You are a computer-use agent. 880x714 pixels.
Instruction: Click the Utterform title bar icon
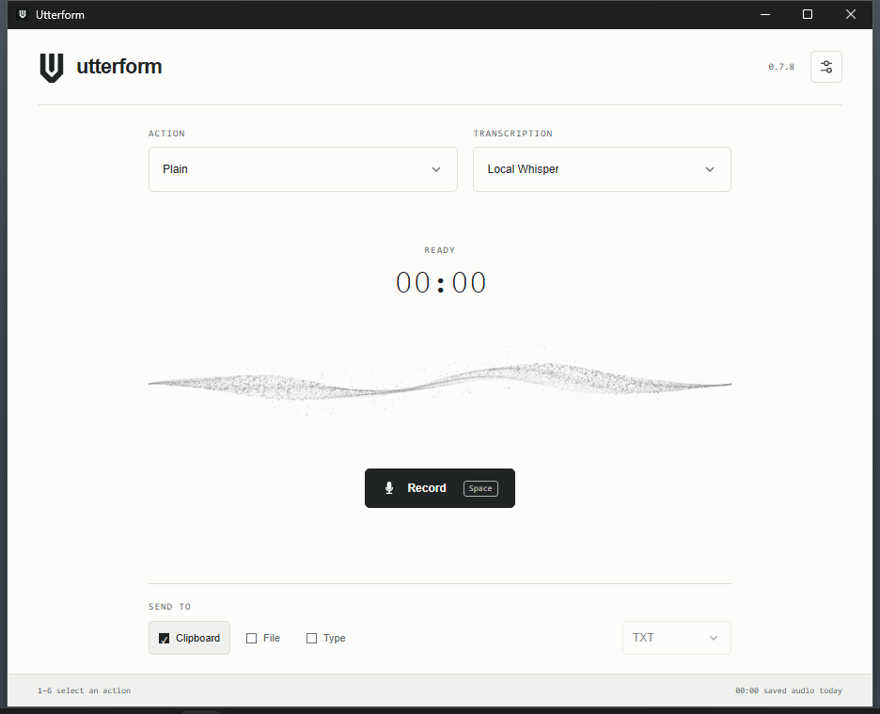click(23, 15)
